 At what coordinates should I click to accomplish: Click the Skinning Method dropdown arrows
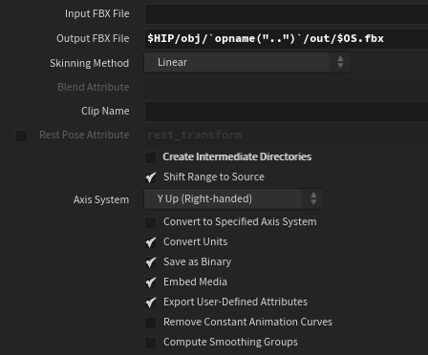click(x=340, y=62)
